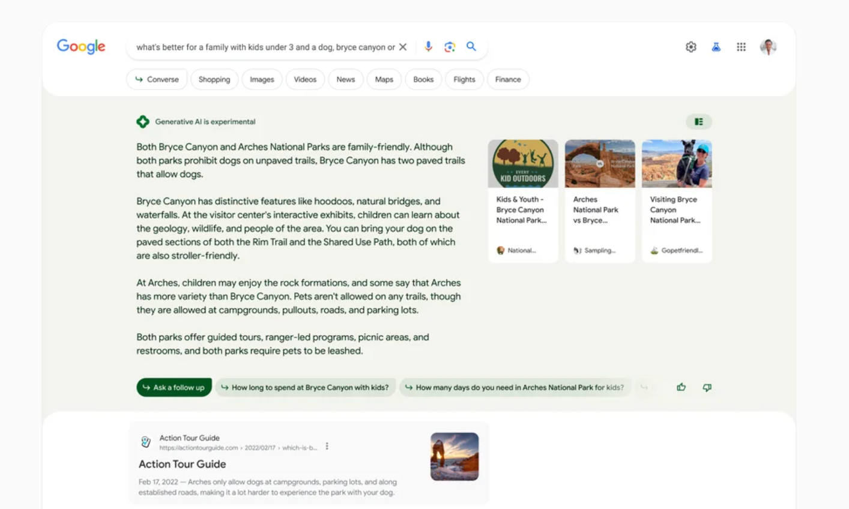Open three-dot menu for Action Tour Guide result
849x509 pixels.
pyautogui.click(x=327, y=447)
